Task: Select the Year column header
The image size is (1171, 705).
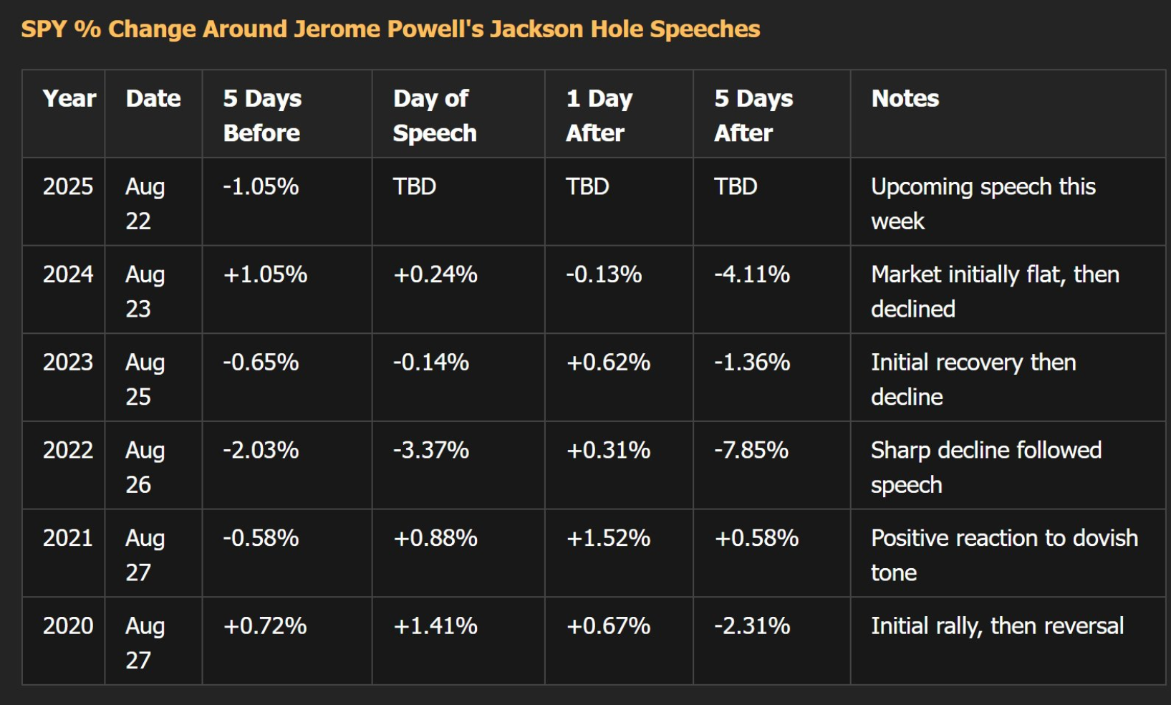Action: pos(69,98)
